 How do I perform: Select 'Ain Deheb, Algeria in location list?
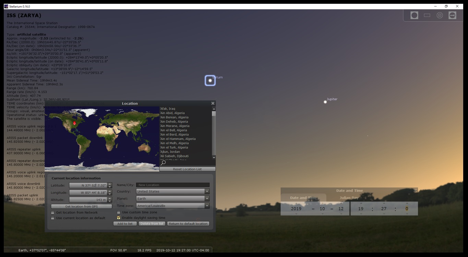(x=185, y=122)
